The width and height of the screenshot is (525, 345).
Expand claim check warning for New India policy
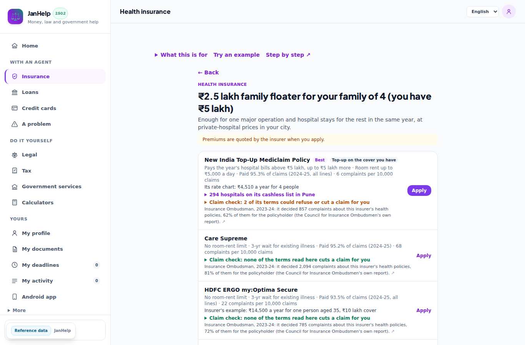coord(287,202)
